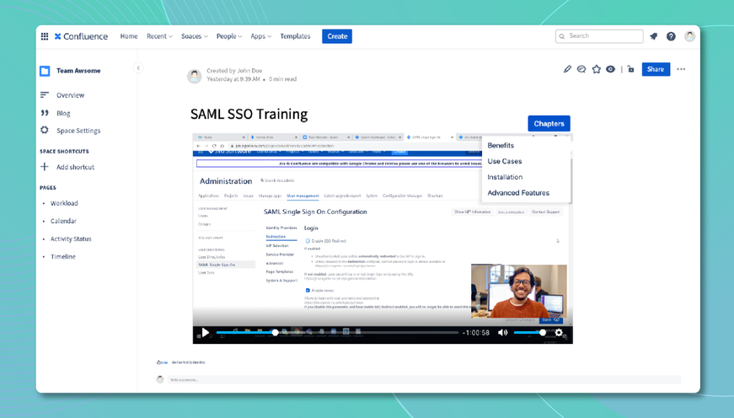Image resolution: width=734 pixels, height=418 pixels.
Task: Click the Search input field
Action: click(599, 36)
